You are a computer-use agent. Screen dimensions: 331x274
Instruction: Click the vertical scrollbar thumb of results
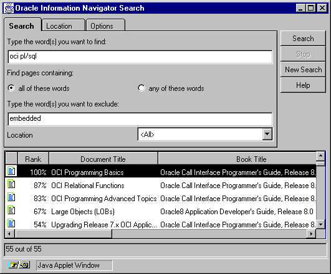click(x=320, y=164)
